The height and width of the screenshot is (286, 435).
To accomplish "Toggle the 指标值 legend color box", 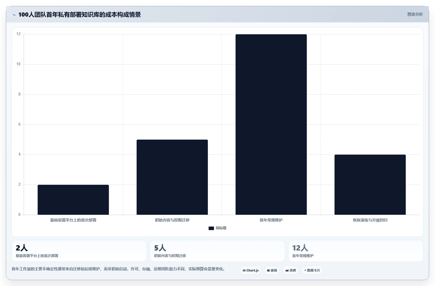I will (x=211, y=228).
